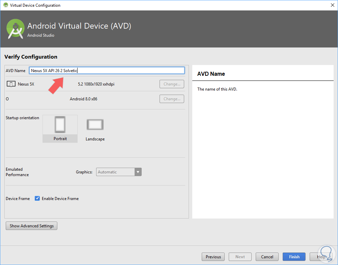Select Landscape startup orientation
This screenshot has width=338, height=265.
tap(95, 130)
